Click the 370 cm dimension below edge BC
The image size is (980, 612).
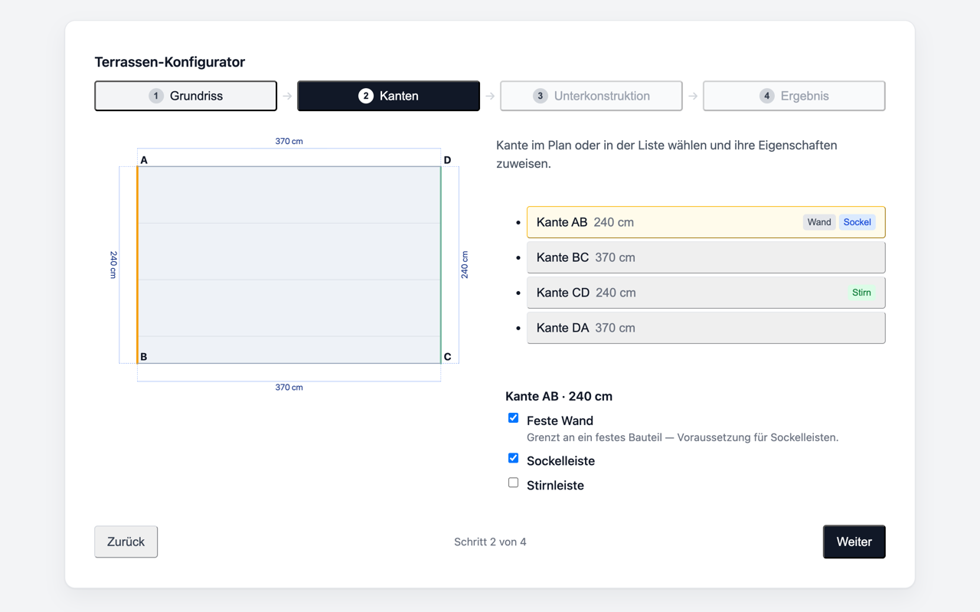click(289, 388)
